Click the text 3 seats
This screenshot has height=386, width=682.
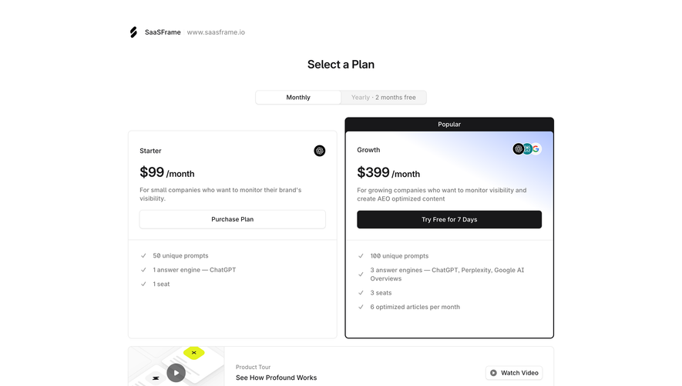point(381,293)
